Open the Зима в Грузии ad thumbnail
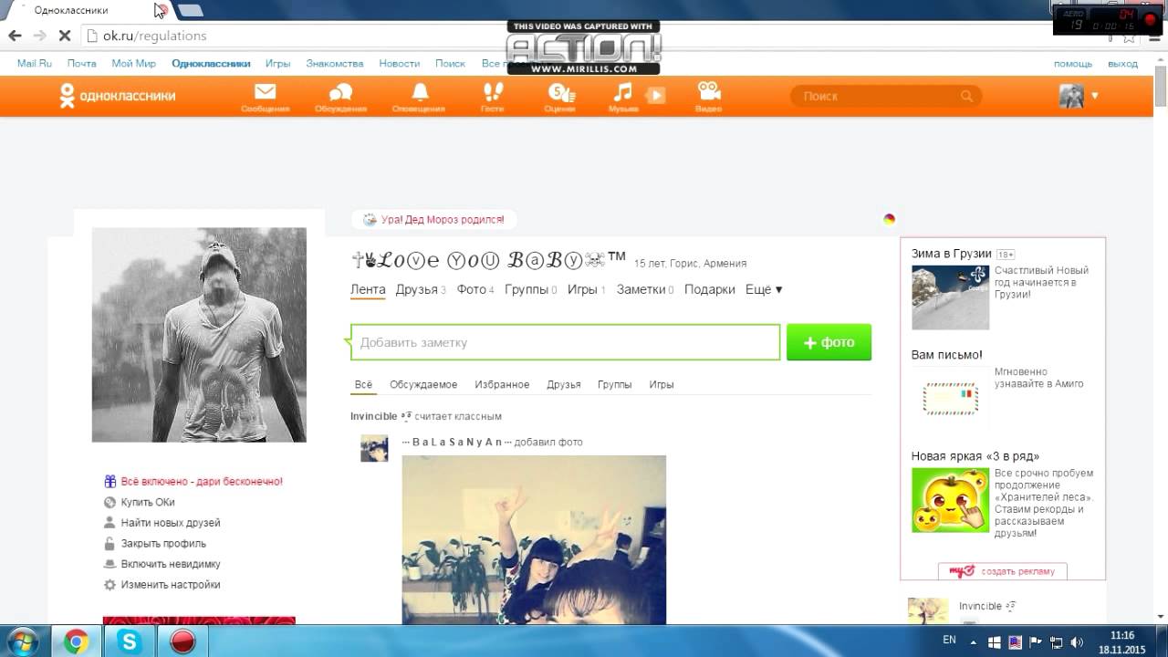1168x657 pixels. (x=950, y=297)
